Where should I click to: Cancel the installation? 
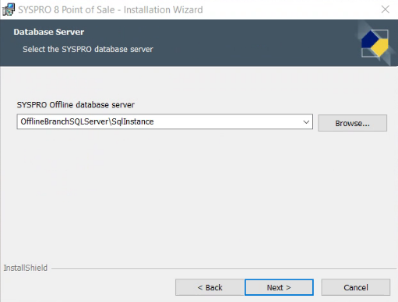point(356,287)
